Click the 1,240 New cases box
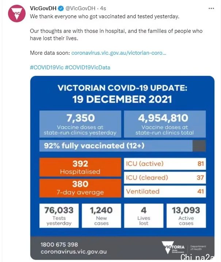The width and height of the screenshot is (221, 262). click(102, 216)
